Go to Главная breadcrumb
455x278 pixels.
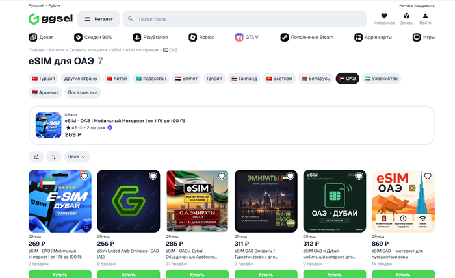click(x=36, y=50)
